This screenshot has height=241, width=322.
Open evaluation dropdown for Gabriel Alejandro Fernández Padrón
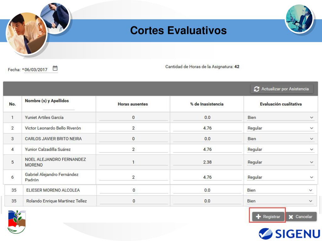(x=280, y=177)
